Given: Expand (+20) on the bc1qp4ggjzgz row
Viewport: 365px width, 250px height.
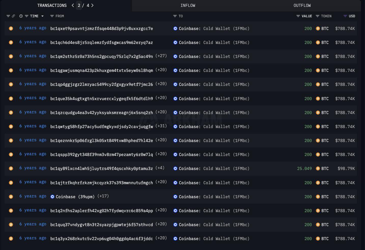Looking at the screenshot, I should [x=161, y=84].
